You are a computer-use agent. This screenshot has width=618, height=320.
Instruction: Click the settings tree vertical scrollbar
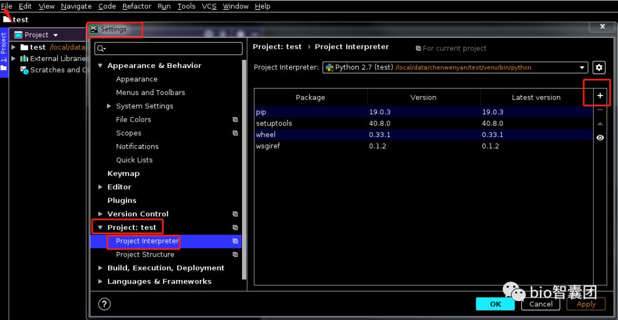coord(244,169)
